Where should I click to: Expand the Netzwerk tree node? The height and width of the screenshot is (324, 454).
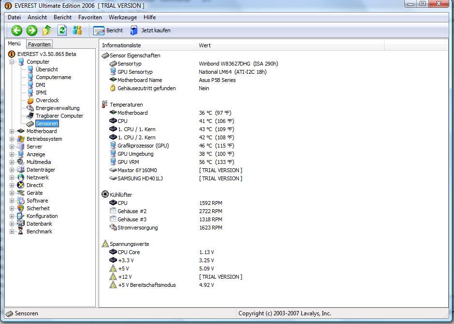(12, 177)
